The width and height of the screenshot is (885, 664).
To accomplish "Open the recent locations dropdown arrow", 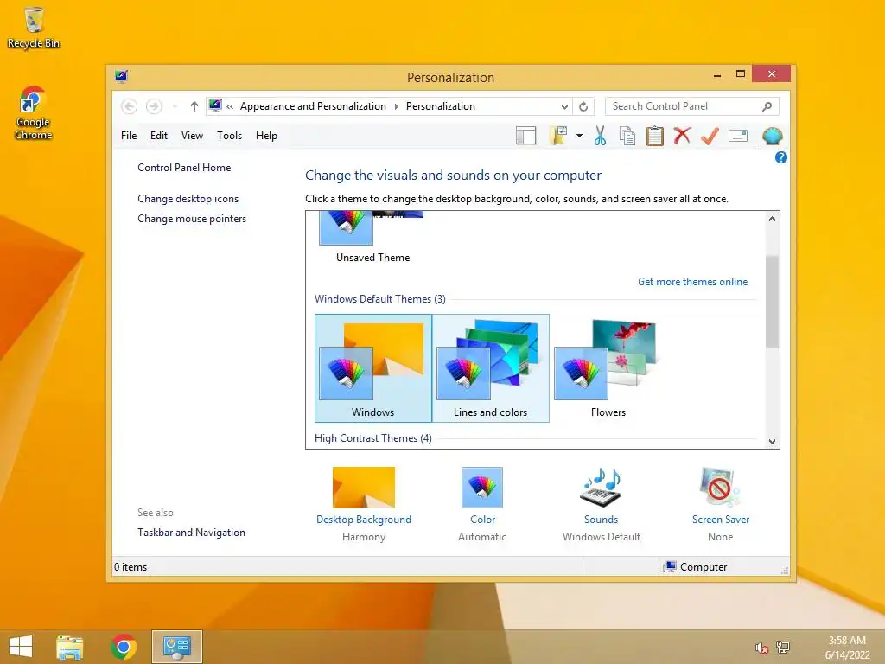I will pyautogui.click(x=175, y=106).
